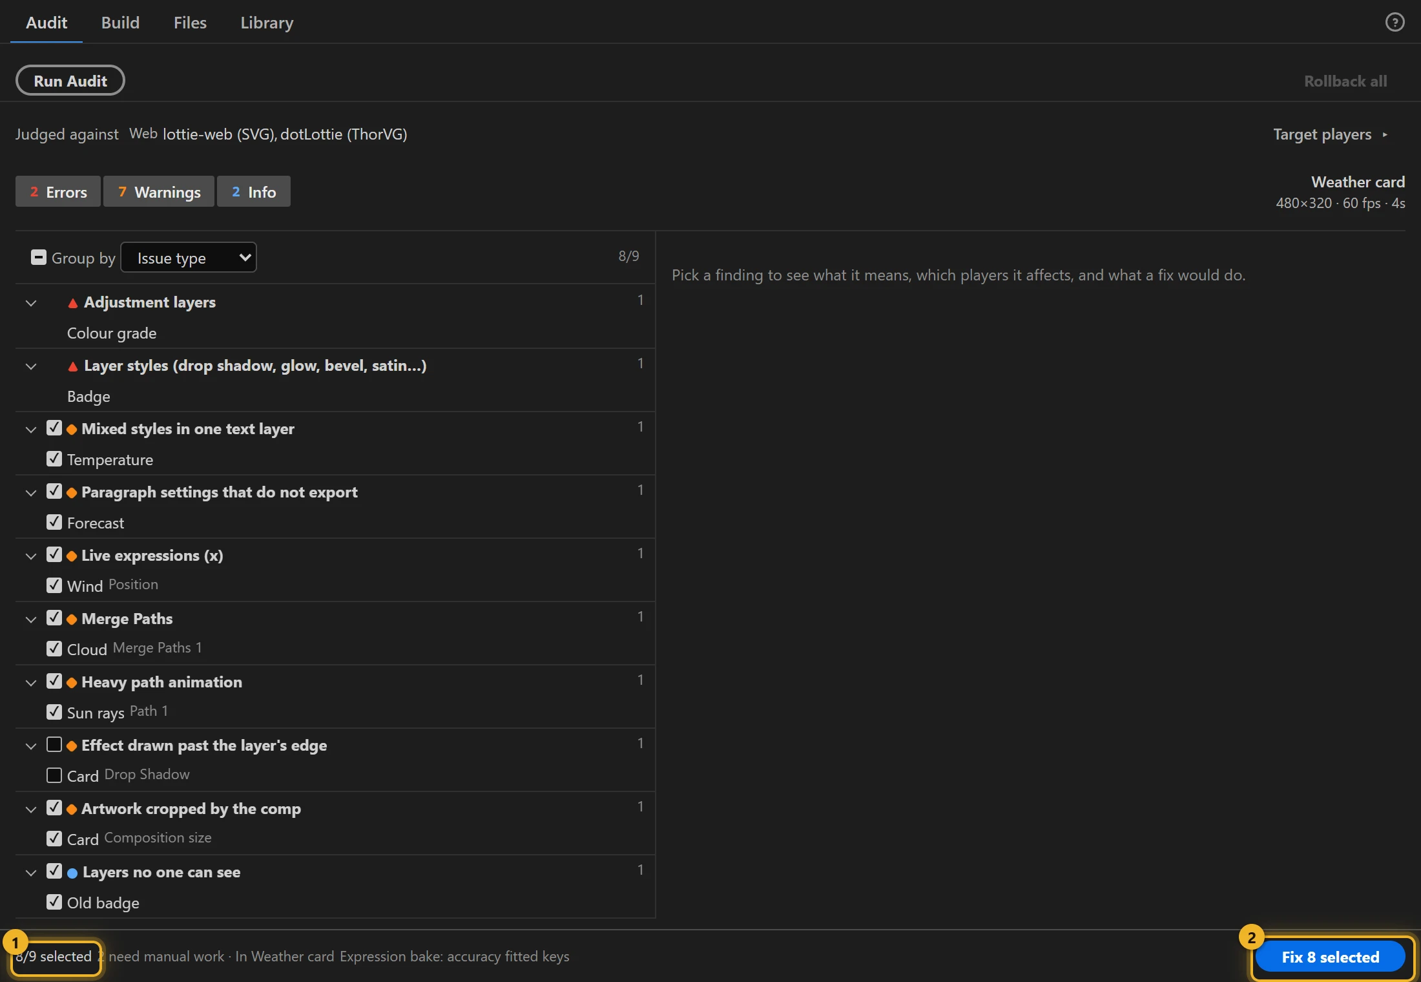Screen dimensions: 1421x982
Task: Click Rollback all
Action: coord(1345,81)
